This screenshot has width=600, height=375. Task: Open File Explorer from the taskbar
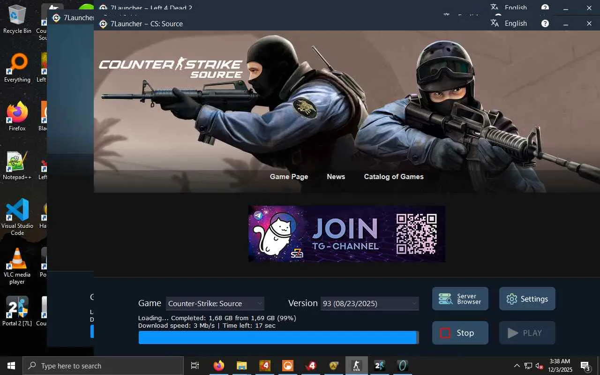point(242,366)
